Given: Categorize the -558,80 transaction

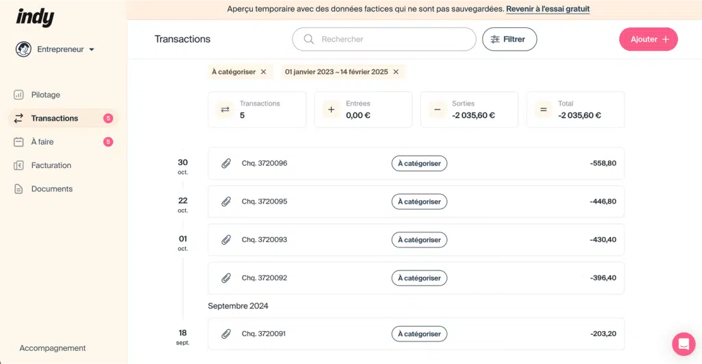Looking at the screenshot, I should point(419,163).
